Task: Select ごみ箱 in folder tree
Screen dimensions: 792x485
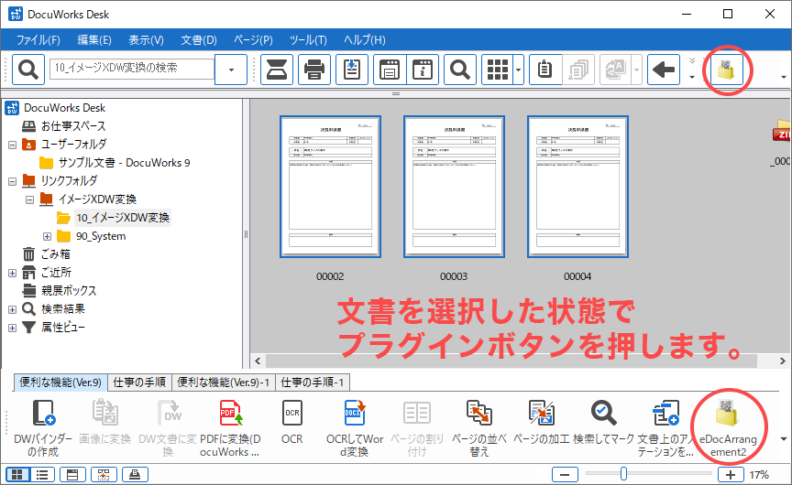Action: [56, 254]
